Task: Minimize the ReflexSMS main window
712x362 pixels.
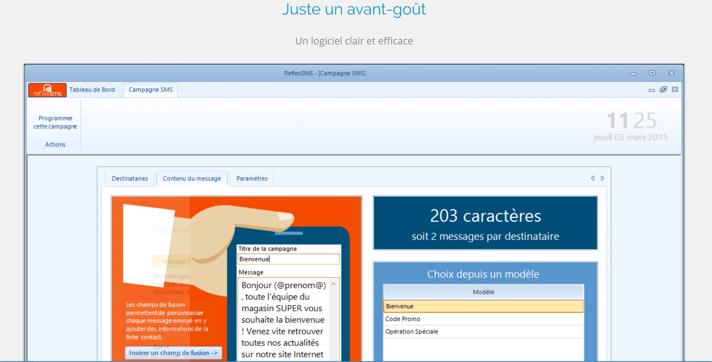Action: pos(633,74)
